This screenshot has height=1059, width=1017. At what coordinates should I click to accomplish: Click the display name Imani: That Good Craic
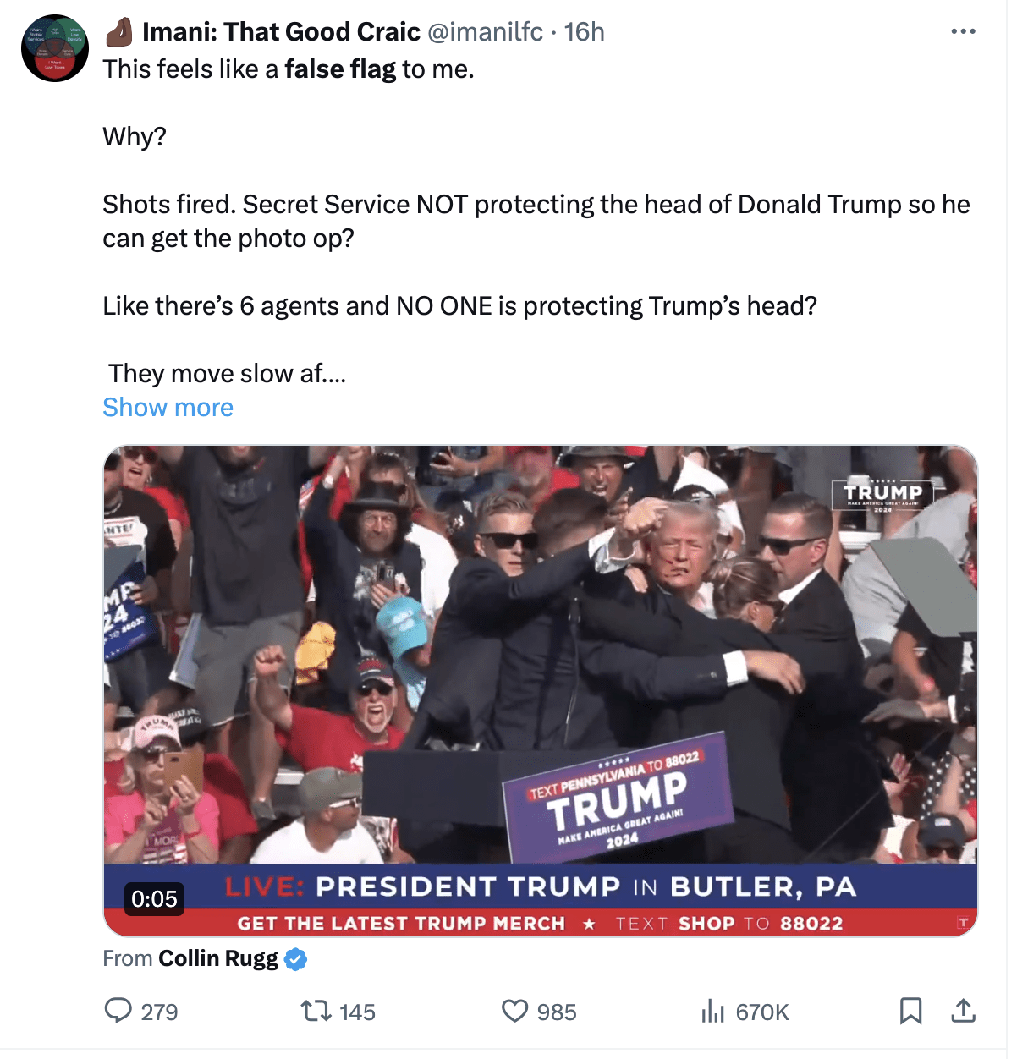coord(281,32)
